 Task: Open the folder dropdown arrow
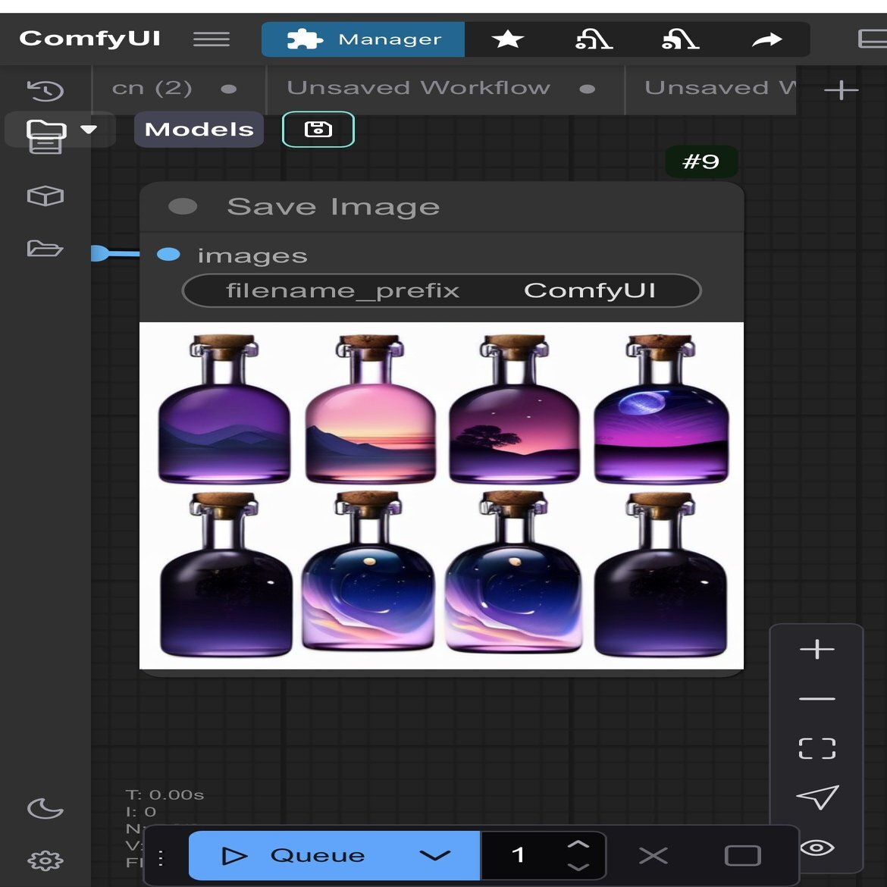tap(88, 130)
